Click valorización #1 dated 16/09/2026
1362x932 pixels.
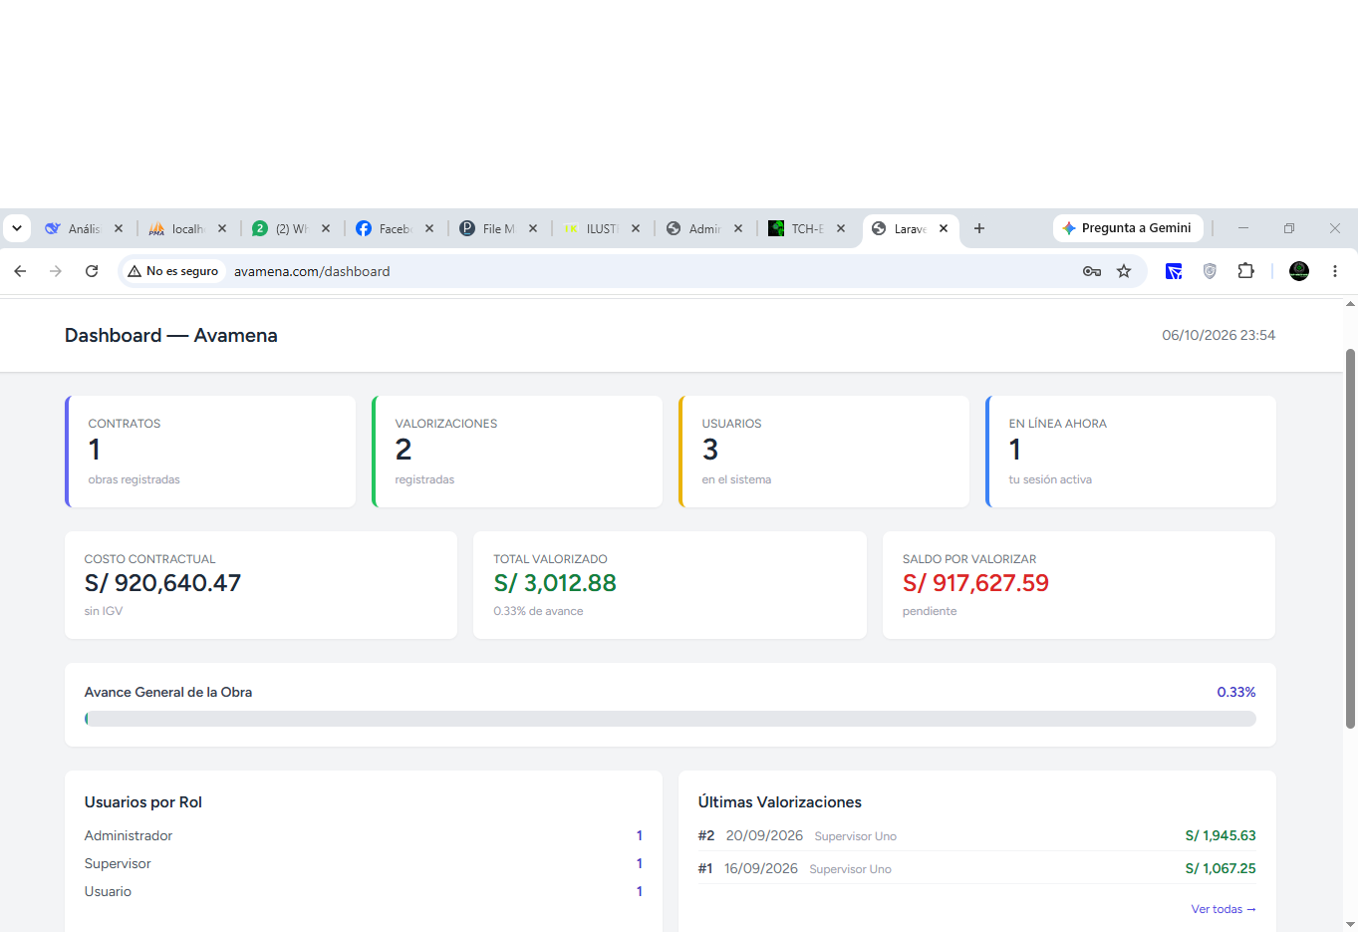tap(976, 868)
